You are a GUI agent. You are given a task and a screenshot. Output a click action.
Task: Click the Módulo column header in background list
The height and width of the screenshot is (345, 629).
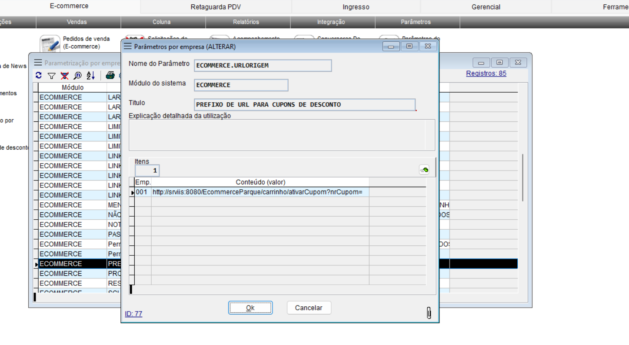tap(73, 87)
